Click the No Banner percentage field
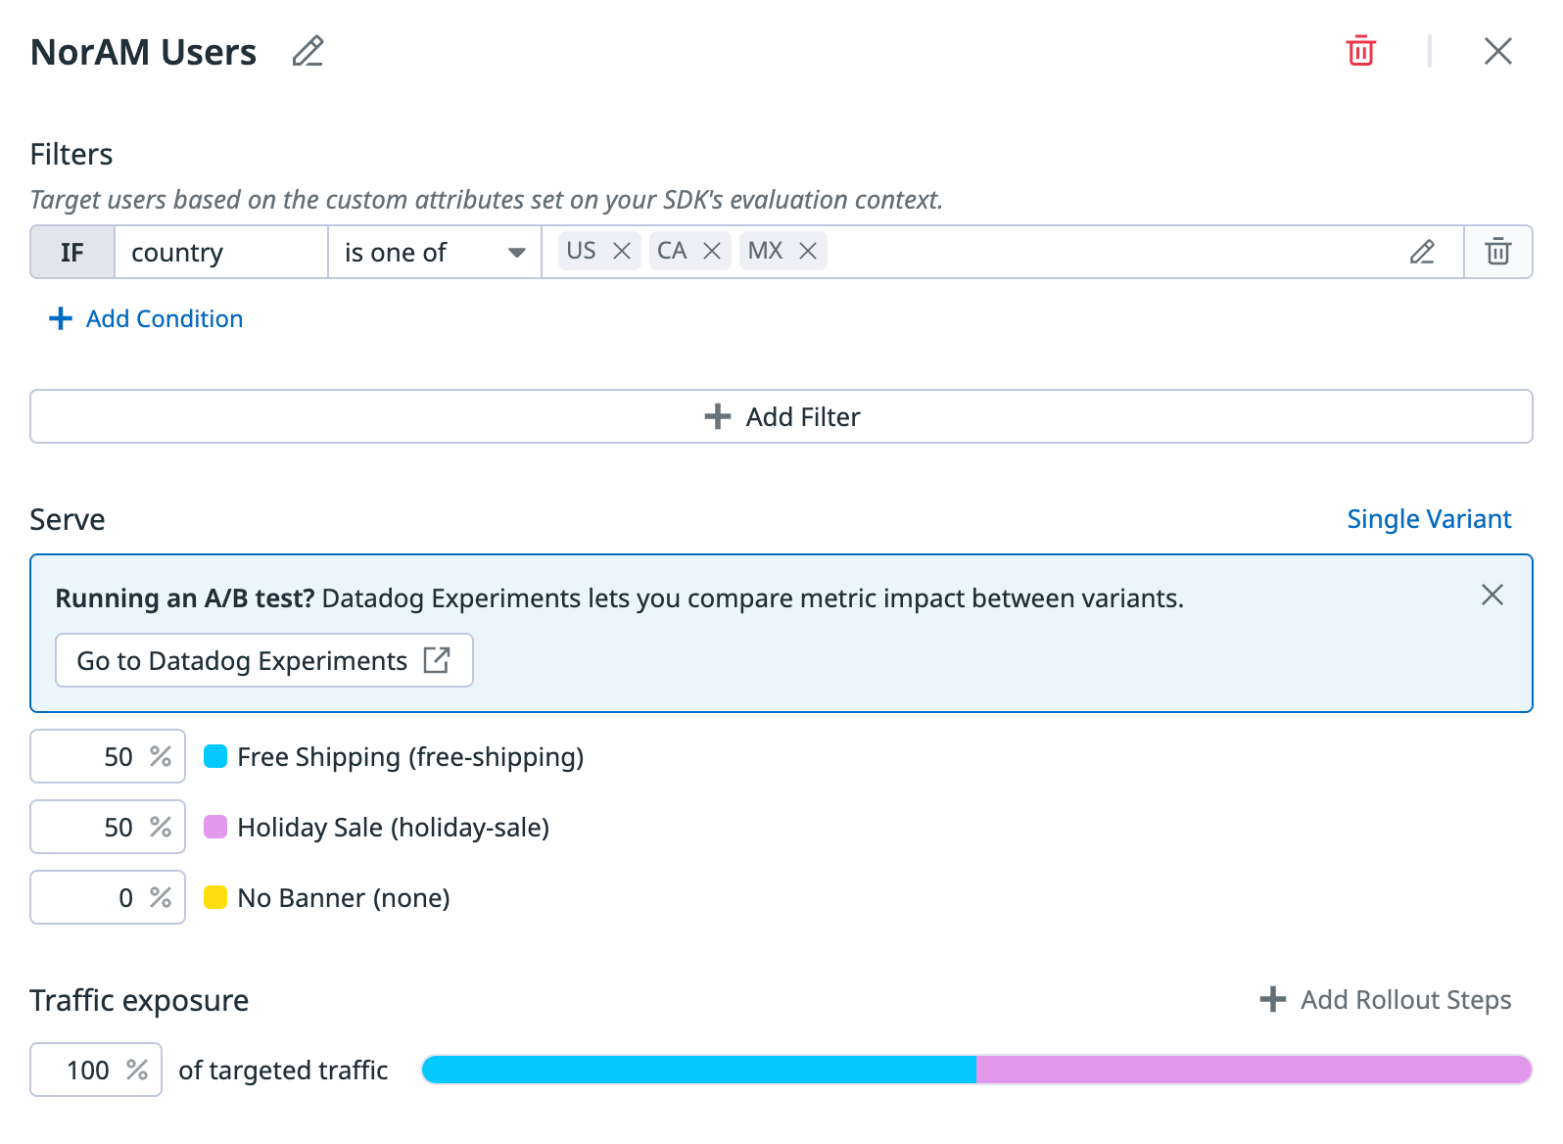Viewport: 1563px width, 1144px height. 108,898
